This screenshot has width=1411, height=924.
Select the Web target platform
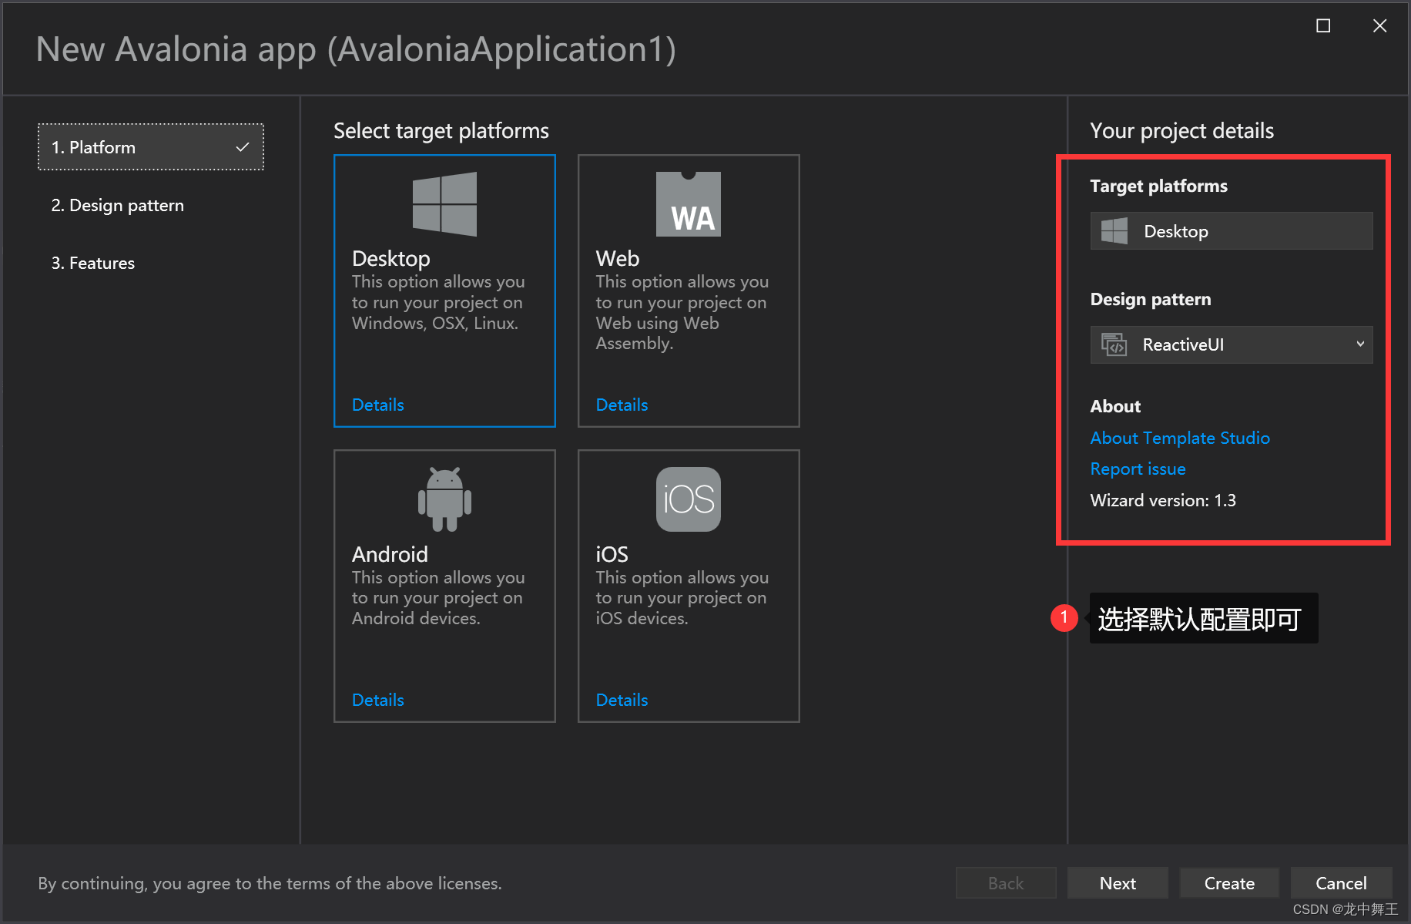[x=688, y=291]
